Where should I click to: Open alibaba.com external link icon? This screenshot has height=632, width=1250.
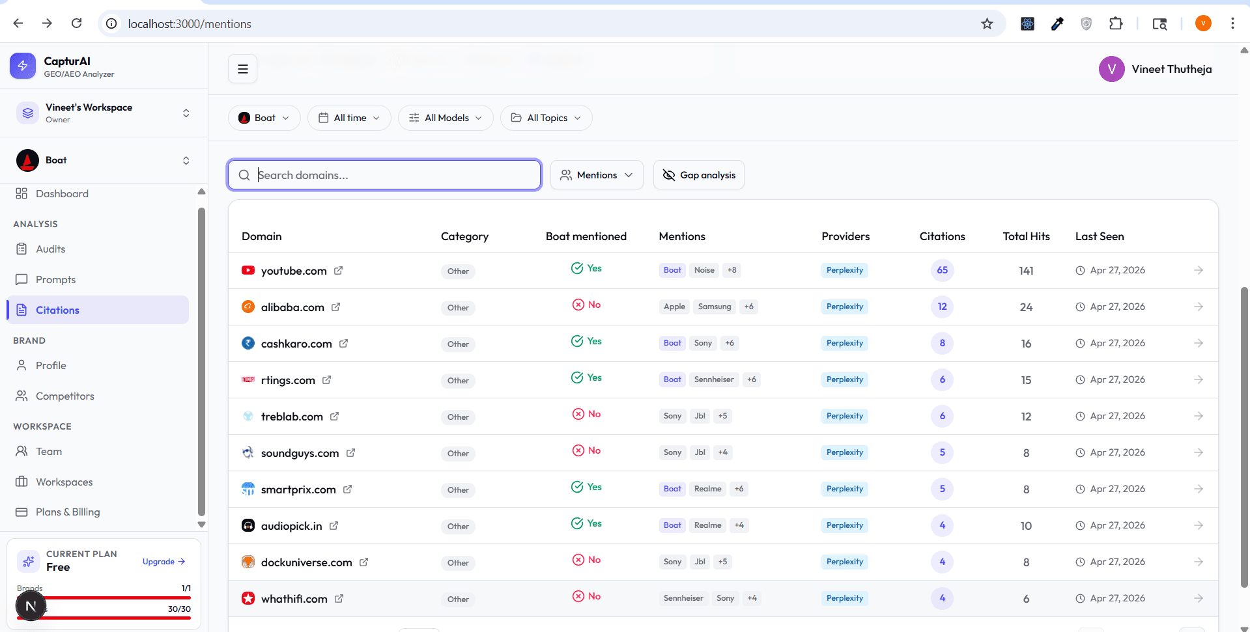(x=335, y=307)
